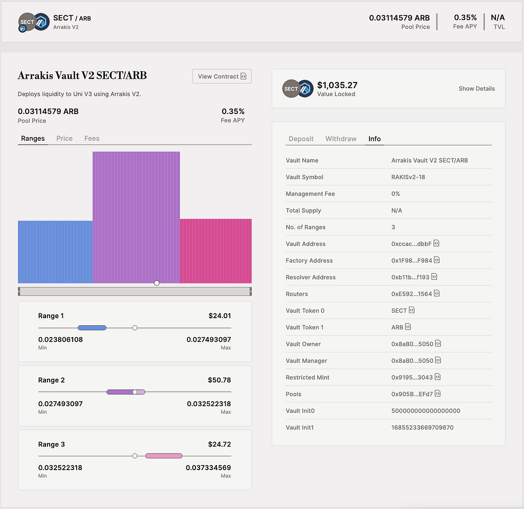Open the ARB token contract icon

click(x=408, y=327)
